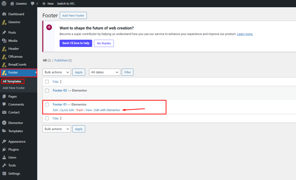This screenshot has width=296, height=180.
Task: Check the Footer 01 row checkbox
Action: (x=47, y=105)
